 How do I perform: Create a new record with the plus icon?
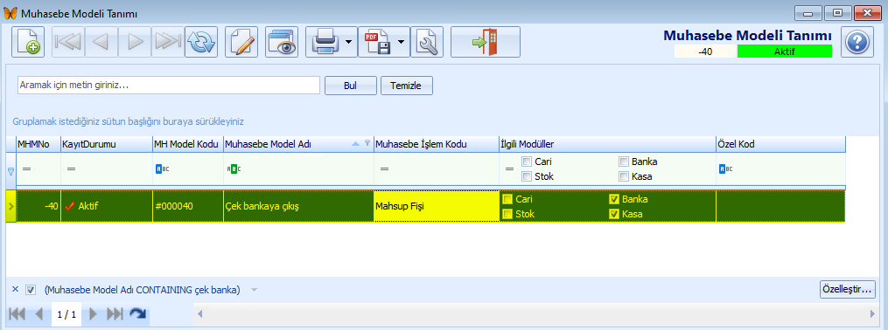28,42
